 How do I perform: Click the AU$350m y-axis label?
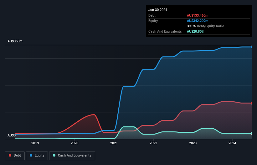(x=15, y=41)
